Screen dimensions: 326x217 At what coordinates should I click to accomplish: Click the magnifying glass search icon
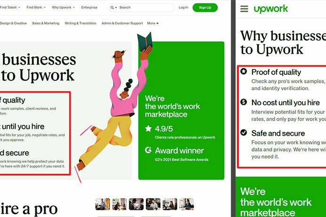[113, 8]
